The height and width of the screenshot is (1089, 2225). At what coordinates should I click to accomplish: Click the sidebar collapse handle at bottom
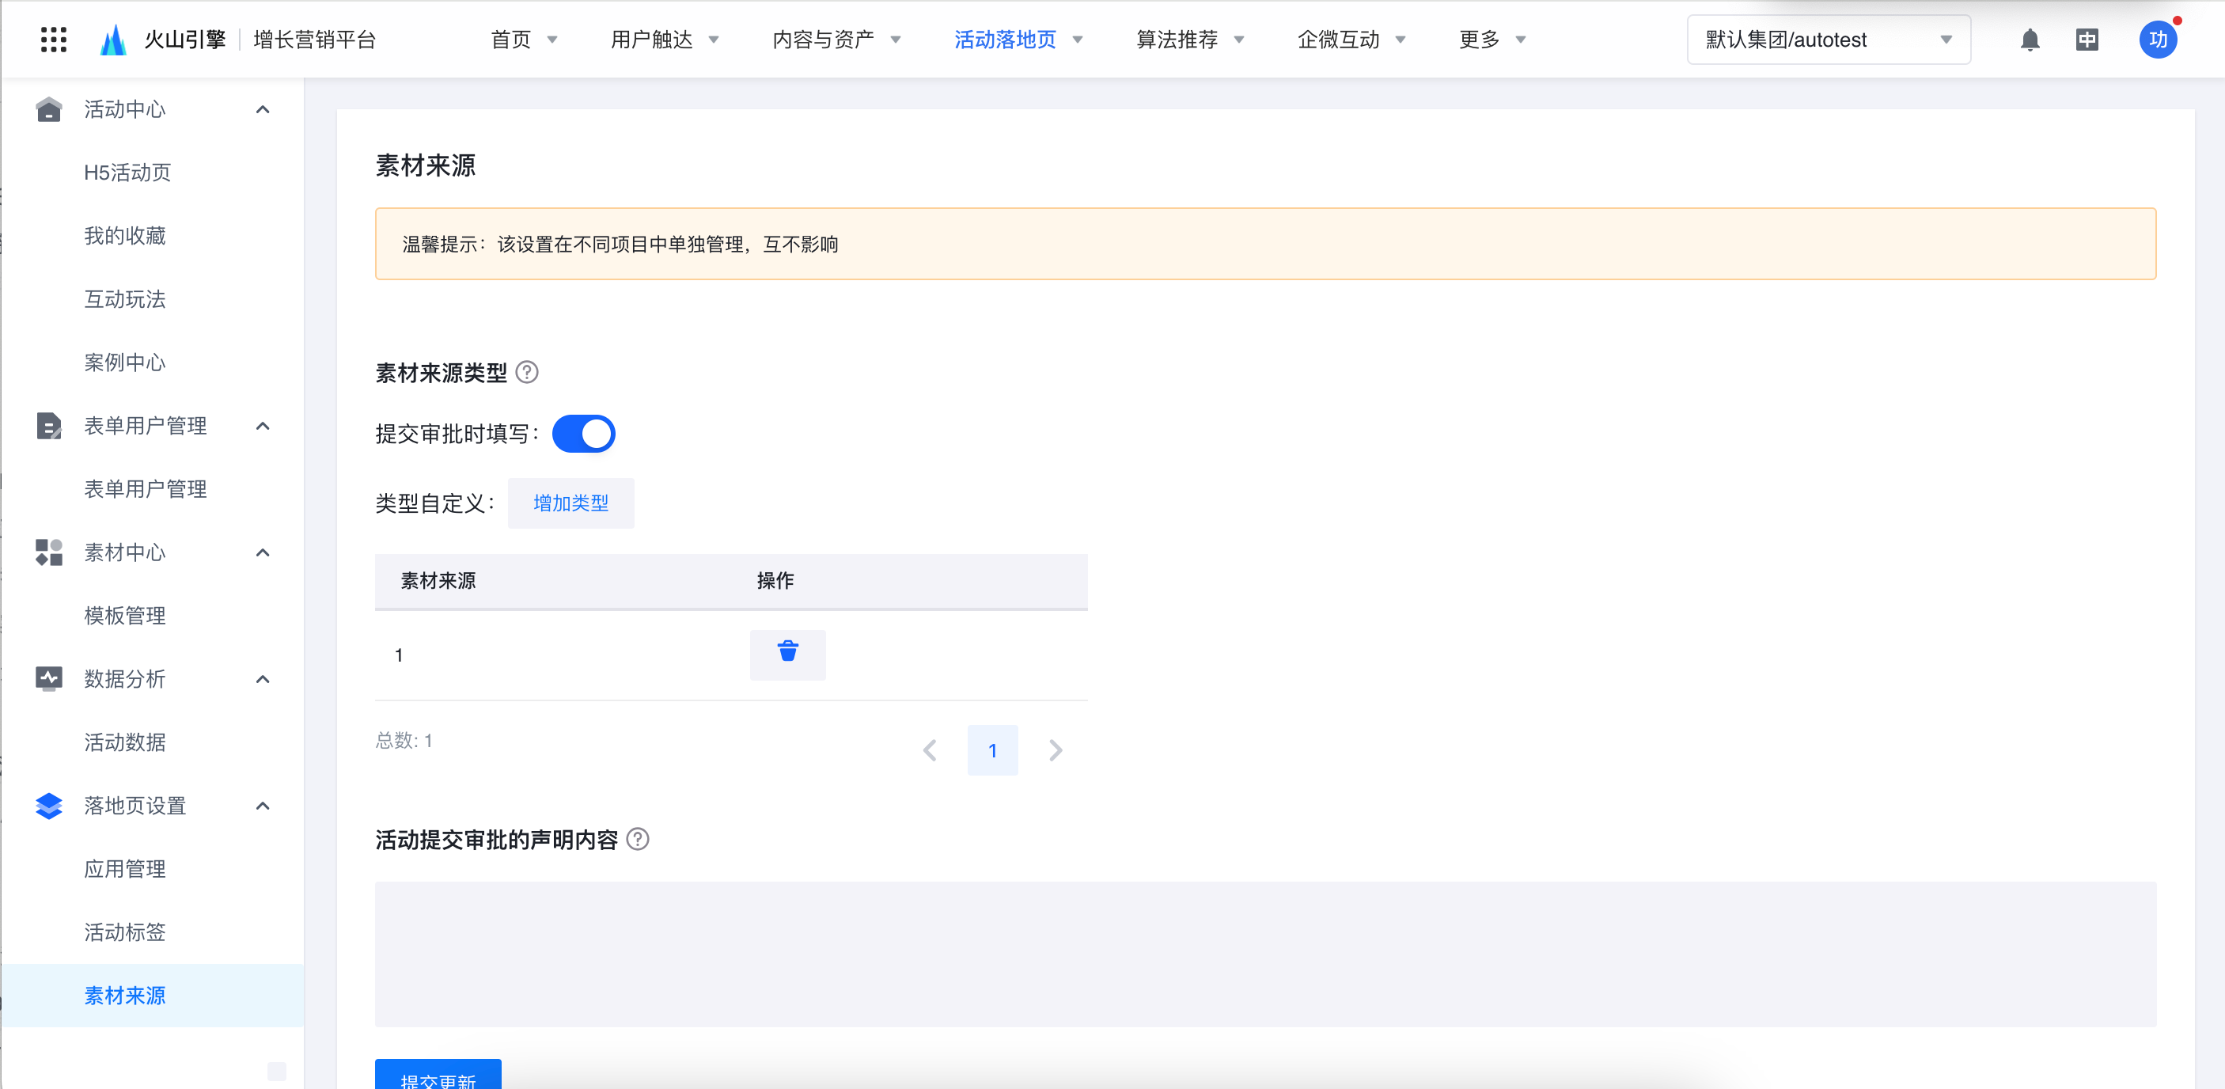tap(276, 1072)
